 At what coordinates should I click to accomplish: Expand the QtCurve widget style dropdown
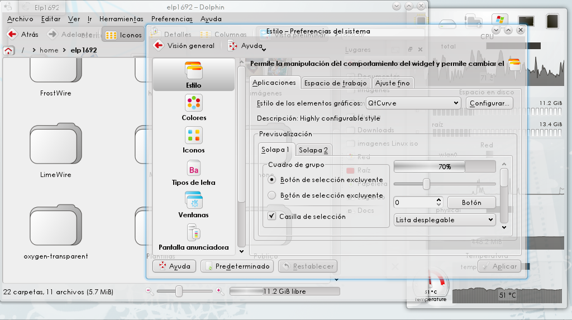[413, 103]
